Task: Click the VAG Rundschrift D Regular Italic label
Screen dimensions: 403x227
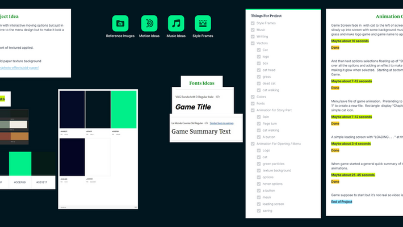Action: [195, 97]
